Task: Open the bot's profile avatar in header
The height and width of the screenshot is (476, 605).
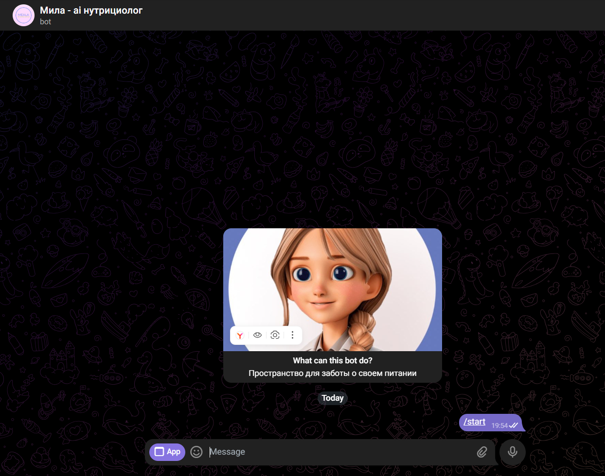Action: click(23, 15)
